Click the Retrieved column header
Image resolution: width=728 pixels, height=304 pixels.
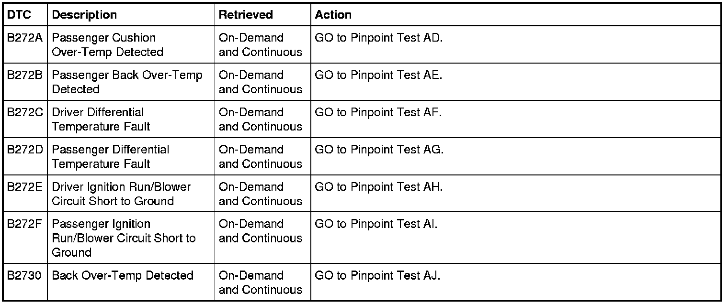(x=246, y=15)
